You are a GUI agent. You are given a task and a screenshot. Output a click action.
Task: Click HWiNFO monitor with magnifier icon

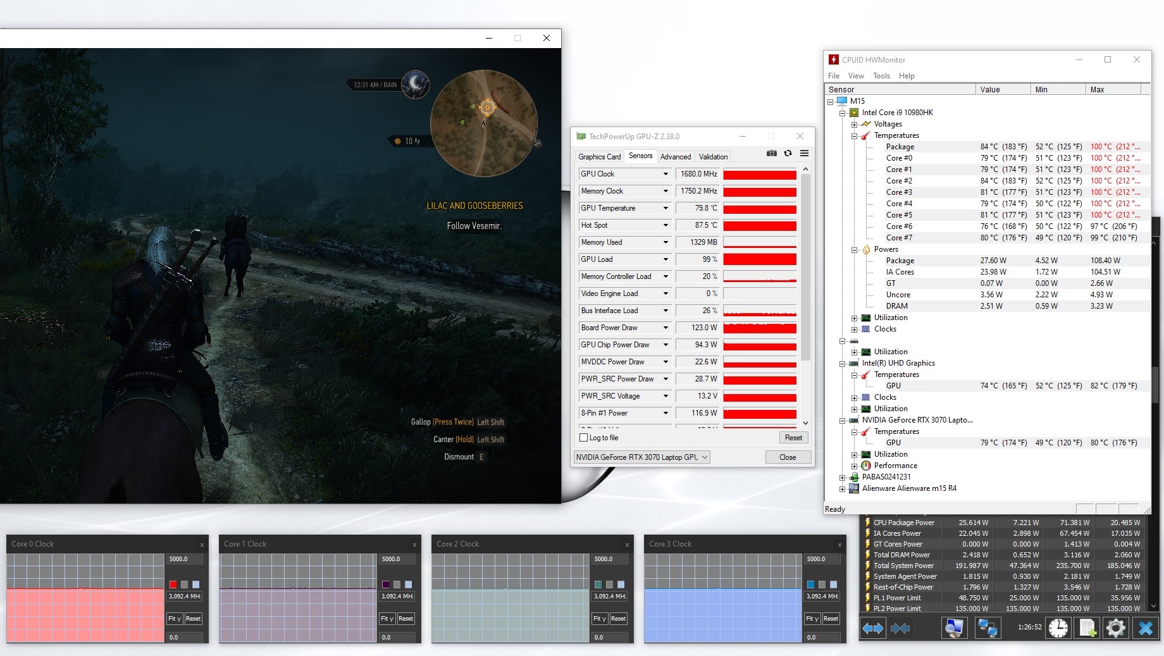click(x=953, y=628)
